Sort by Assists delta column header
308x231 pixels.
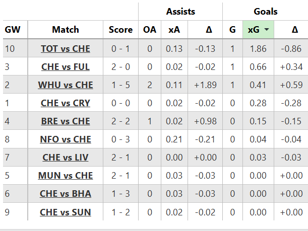point(209,30)
